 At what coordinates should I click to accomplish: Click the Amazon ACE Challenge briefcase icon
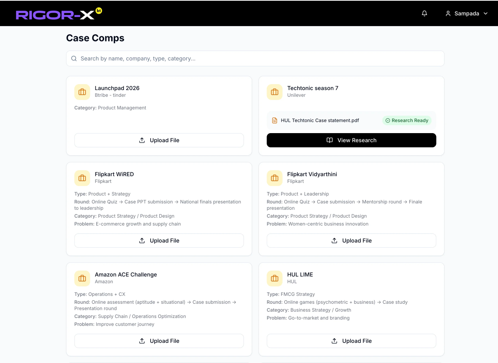tap(82, 278)
